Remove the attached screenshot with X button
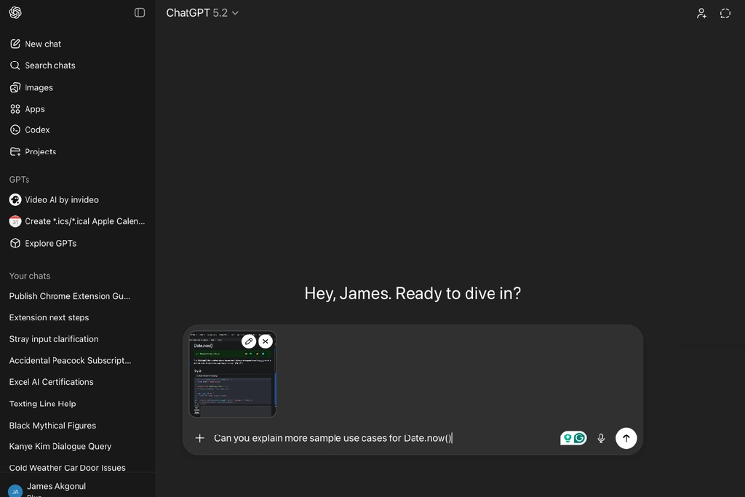The width and height of the screenshot is (745, 497). [266, 341]
